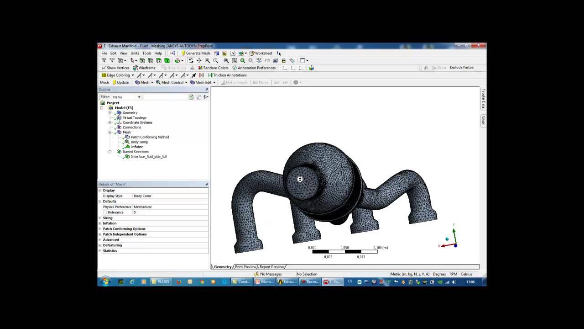Screen dimensions: 584x329
Task: Pin the Details of Mesh panel
Action: pos(206,184)
